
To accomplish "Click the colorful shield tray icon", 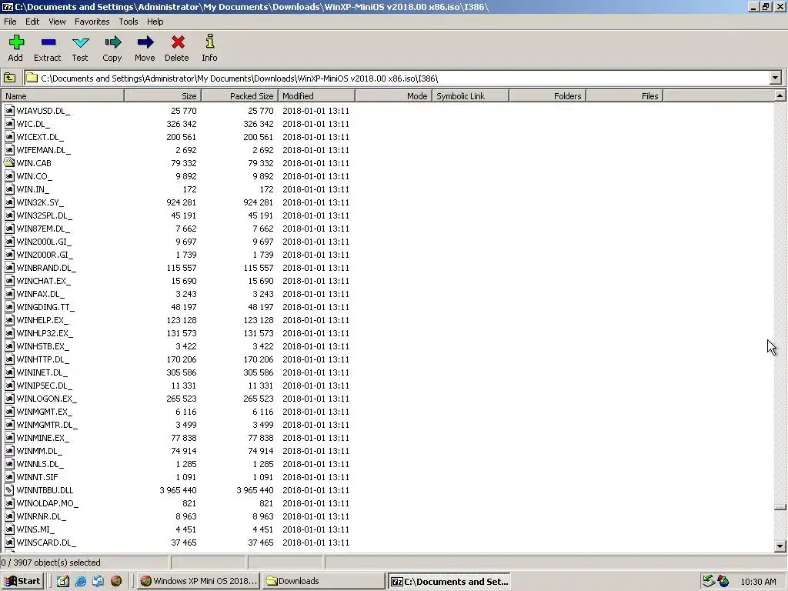I will click(x=723, y=581).
